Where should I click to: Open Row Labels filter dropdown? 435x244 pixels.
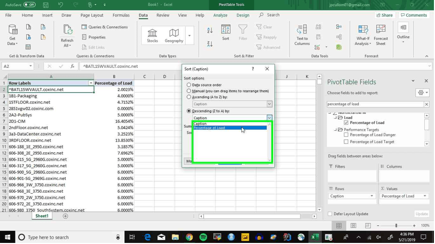click(x=91, y=83)
